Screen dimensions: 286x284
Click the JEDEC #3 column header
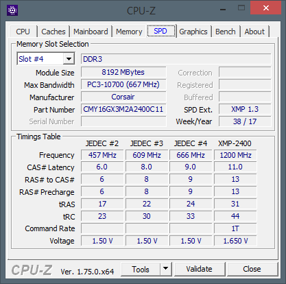click(147, 143)
